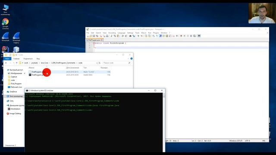Select the FirstProgram.java file with IntelliJ icon
Screen dimensions: 276x155
pos(69,75)
